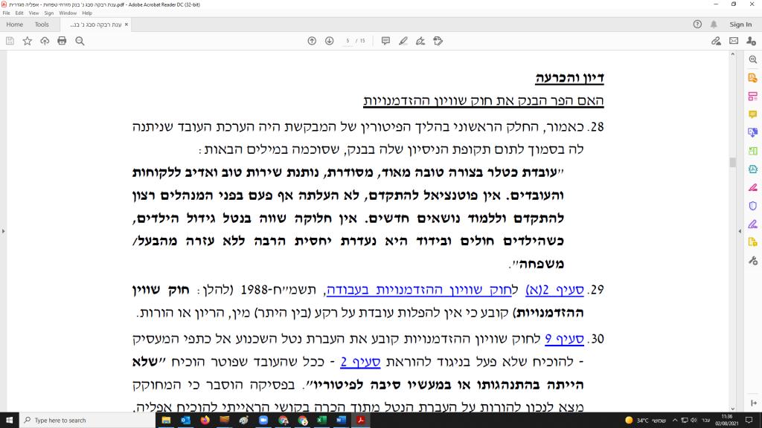Image resolution: width=762 pixels, height=428 pixels.
Task: Save the PDF with the save icon
Action: click(x=10, y=41)
